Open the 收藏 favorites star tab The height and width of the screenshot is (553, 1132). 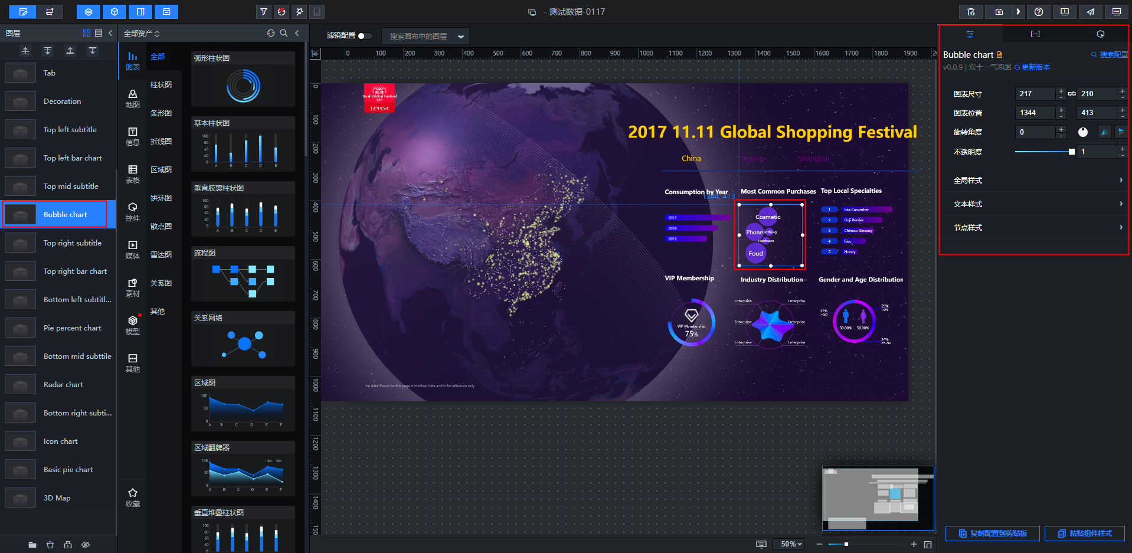pyautogui.click(x=133, y=498)
